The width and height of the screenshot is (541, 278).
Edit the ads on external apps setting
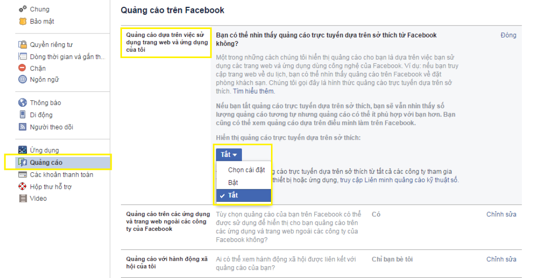click(501, 215)
